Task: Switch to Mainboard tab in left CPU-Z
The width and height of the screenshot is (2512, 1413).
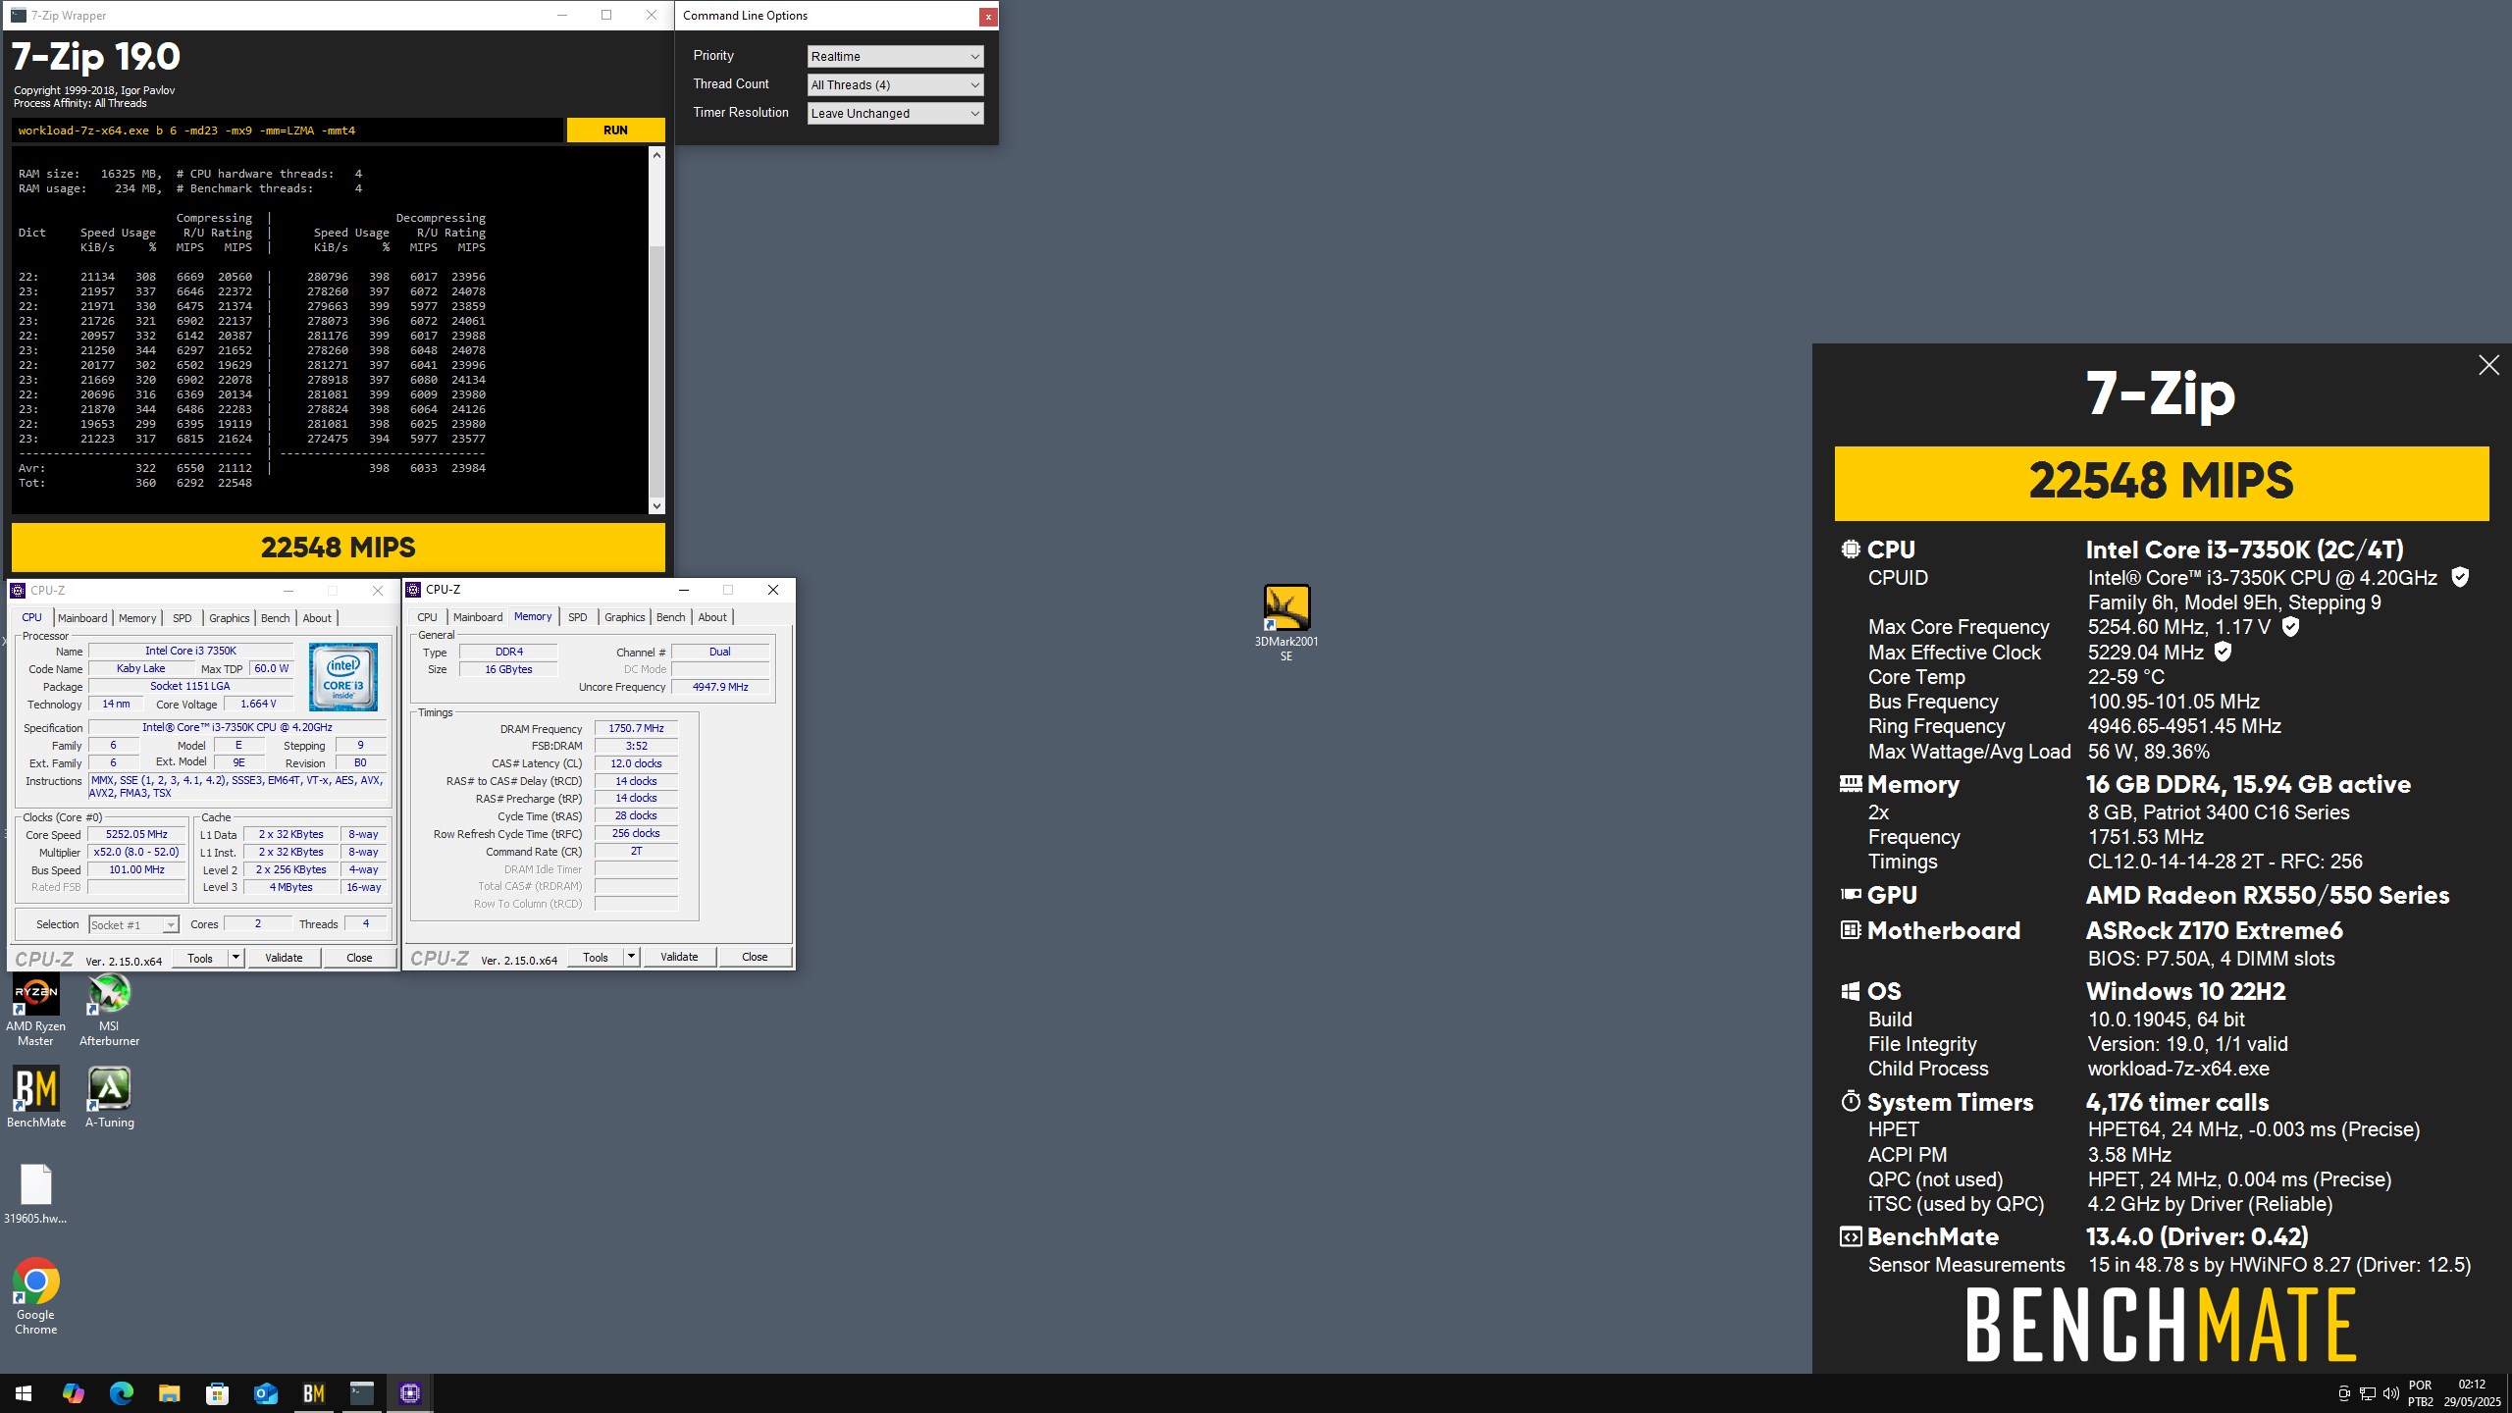Action: 82,618
